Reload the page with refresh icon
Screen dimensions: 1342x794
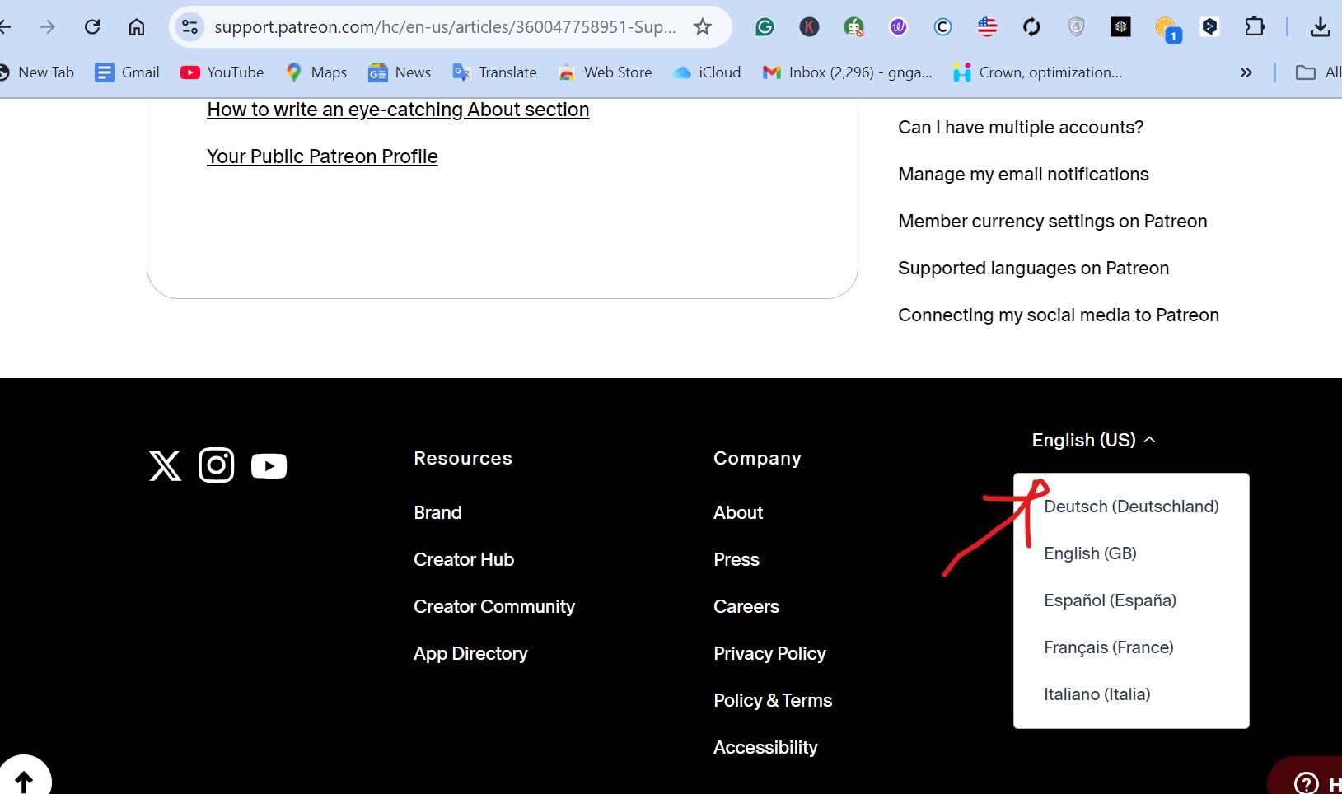(92, 27)
